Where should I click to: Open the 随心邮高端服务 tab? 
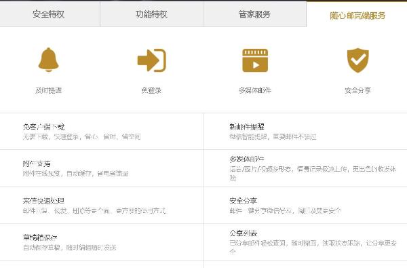[357, 16]
